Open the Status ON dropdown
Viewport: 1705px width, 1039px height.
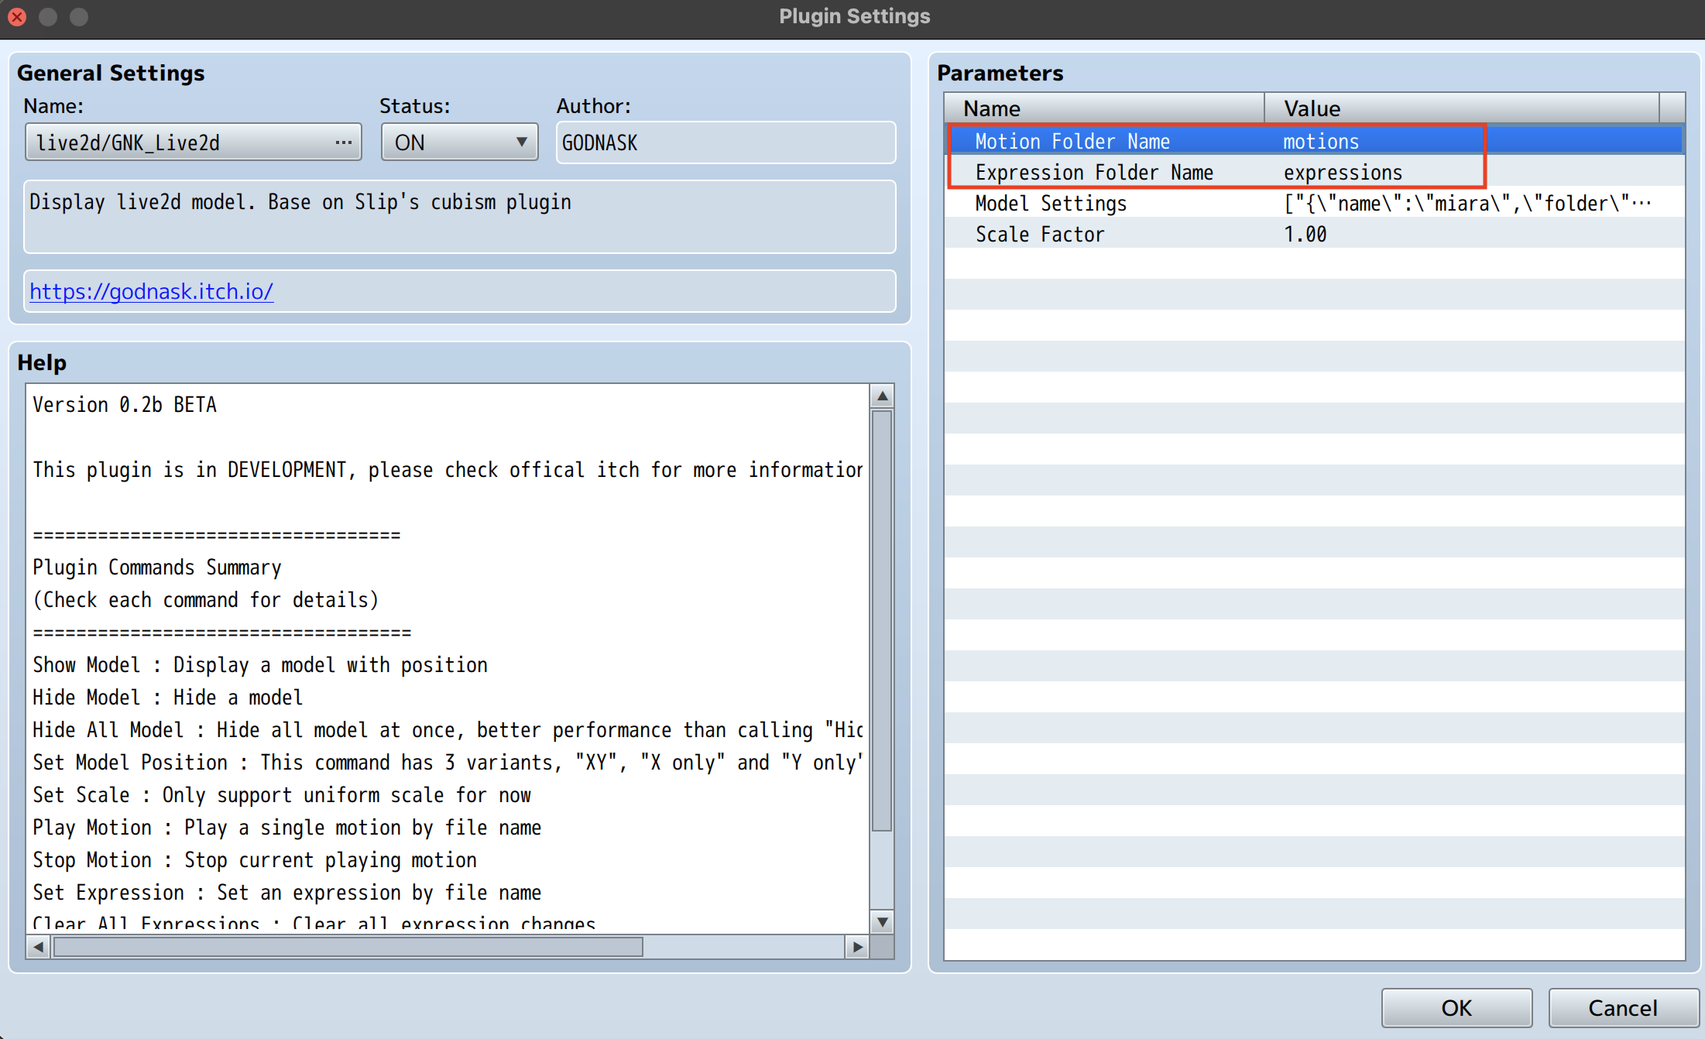coord(459,142)
